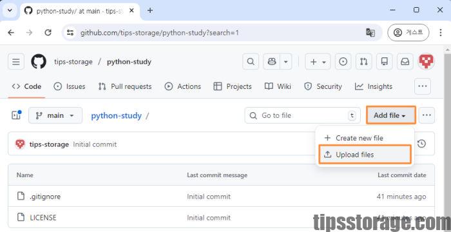Switch to the Projects tab
This screenshot has height=232, width=451.
[x=233, y=86]
